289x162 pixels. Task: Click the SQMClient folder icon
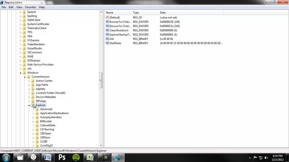(x=24, y=20)
